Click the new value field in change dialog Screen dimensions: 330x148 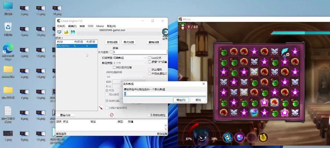165,94
